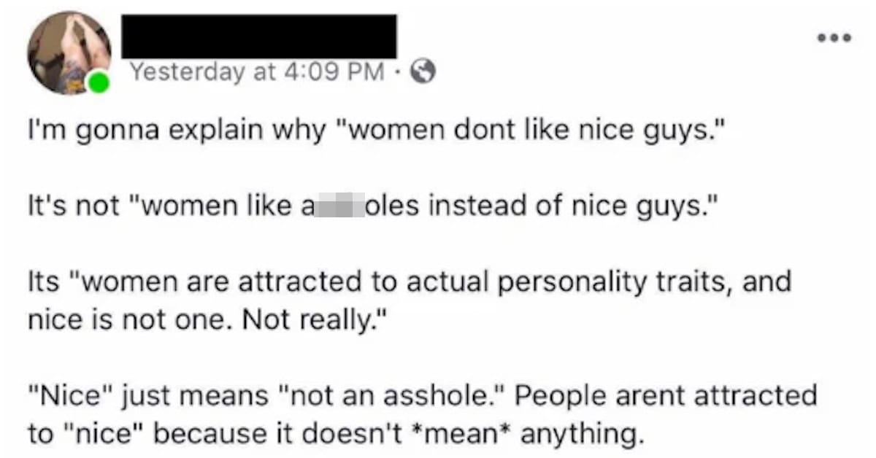This screenshot has height=458, width=876.
Task: Open the blacked-out author name
Action: coord(258,36)
